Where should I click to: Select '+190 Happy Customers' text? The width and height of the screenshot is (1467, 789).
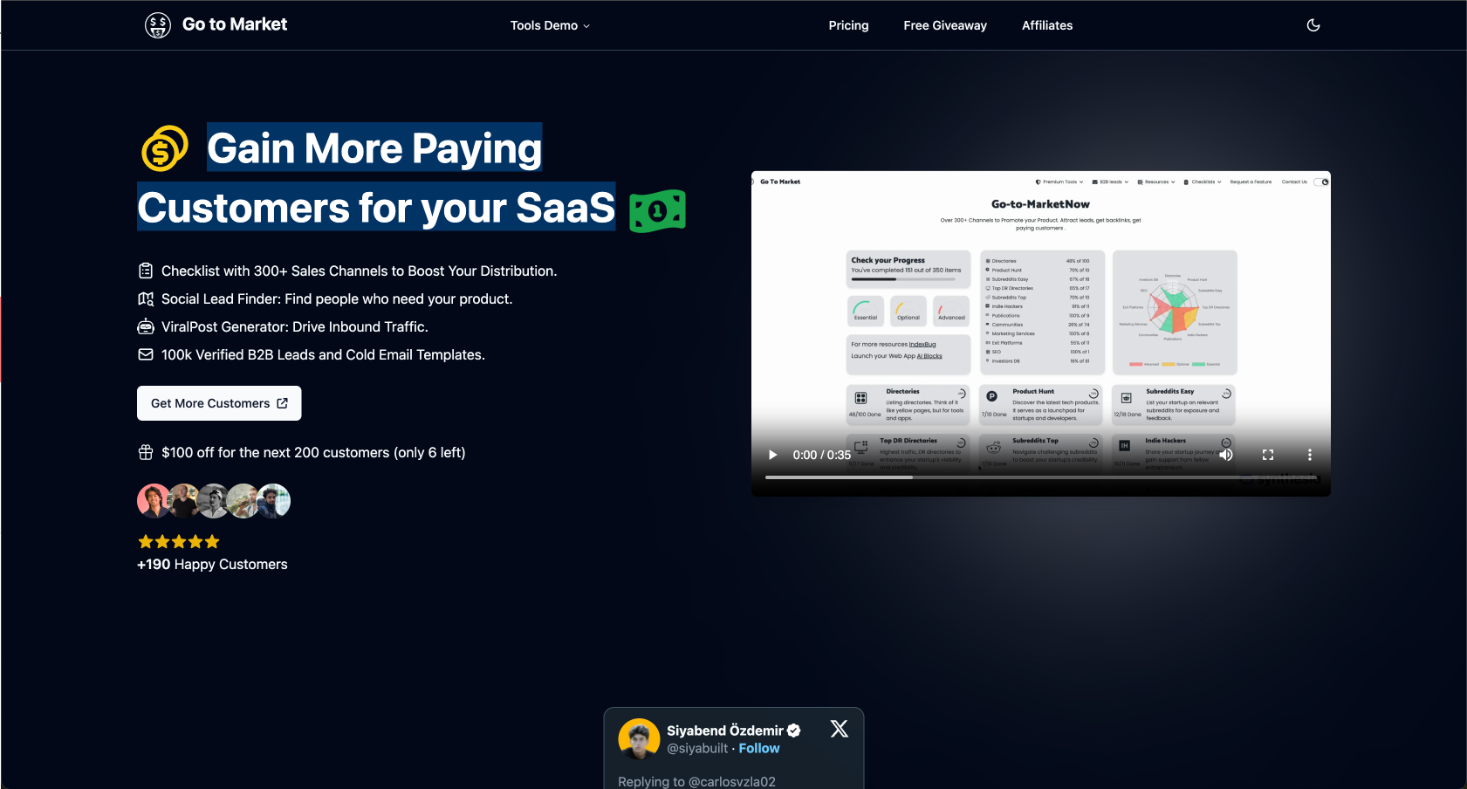(x=212, y=564)
